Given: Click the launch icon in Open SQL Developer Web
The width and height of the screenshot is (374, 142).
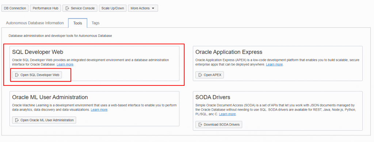Looking at the screenshot, I should [17, 75].
